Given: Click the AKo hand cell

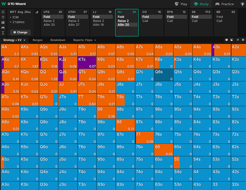Looking at the screenshot, I should pyautogui.click(x=10, y=63).
